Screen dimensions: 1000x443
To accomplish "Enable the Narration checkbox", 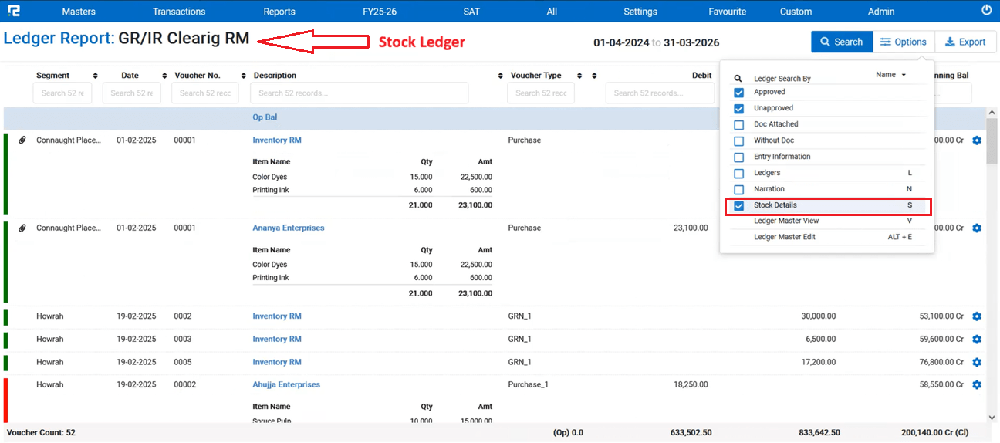I will [738, 190].
